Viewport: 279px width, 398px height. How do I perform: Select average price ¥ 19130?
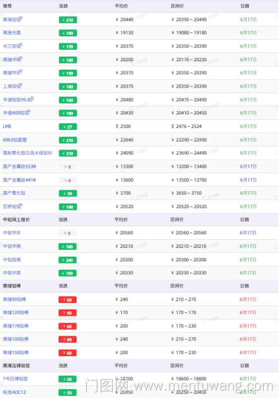coord(124,33)
